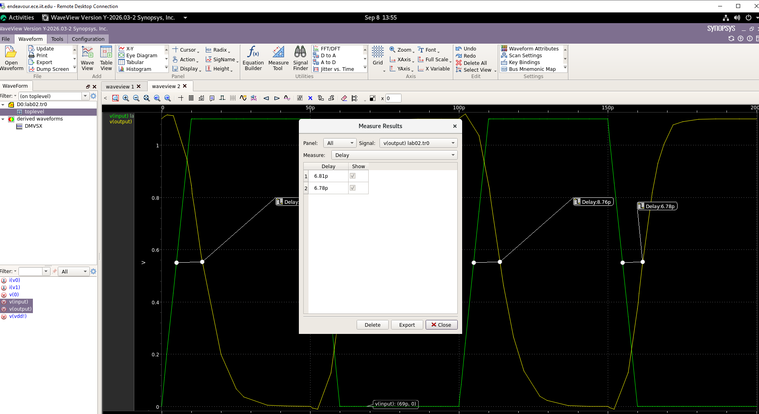Click the Delay:8.76p measurement label
The image size is (759, 414).
(x=593, y=202)
